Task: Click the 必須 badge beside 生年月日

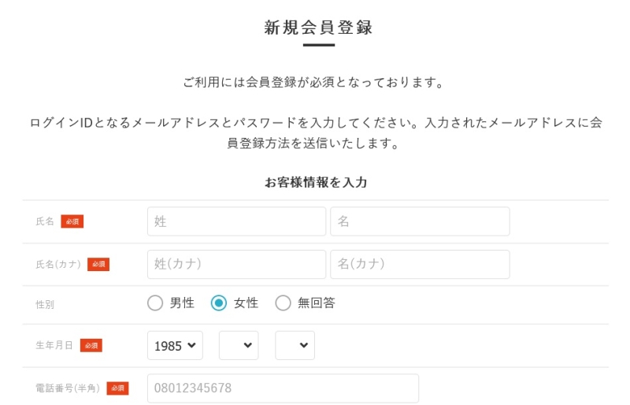Action: pos(91,345)
